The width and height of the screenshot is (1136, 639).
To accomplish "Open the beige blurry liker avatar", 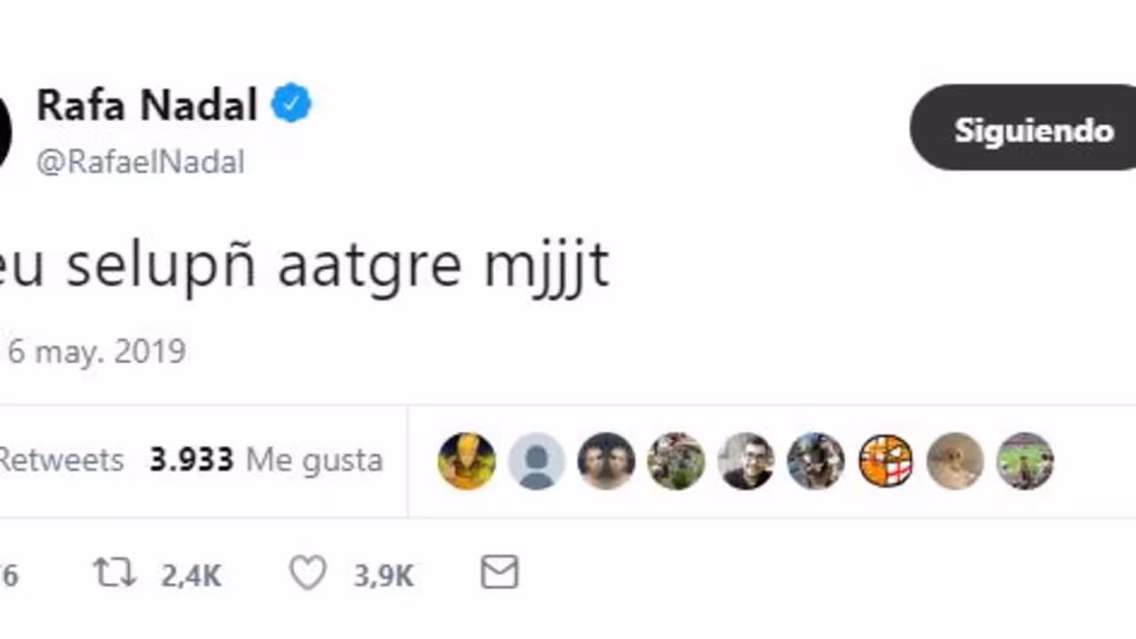I will 955,461.
